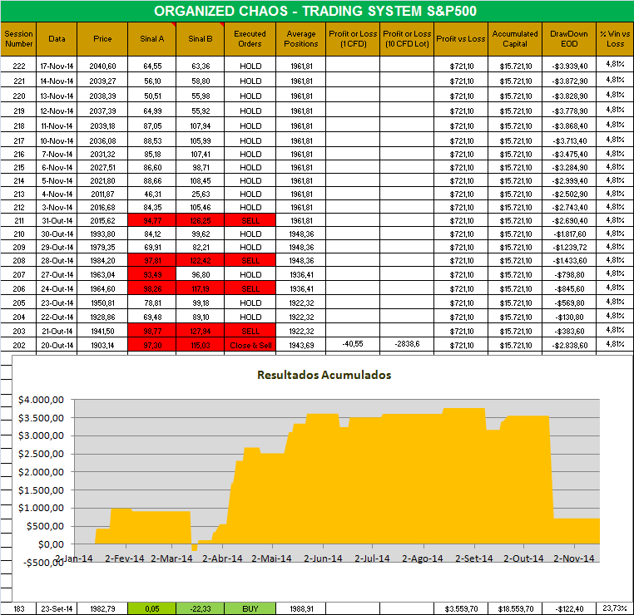Select the SELL order on 31-Out-14
This screenshot has width=634, height=615.
(x=250, y=220)
